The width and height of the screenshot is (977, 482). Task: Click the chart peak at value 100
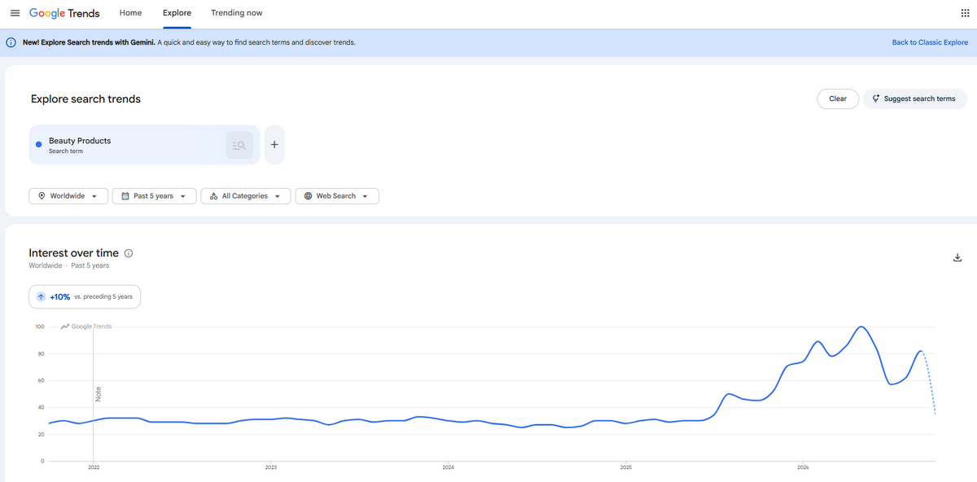(861, 326)
